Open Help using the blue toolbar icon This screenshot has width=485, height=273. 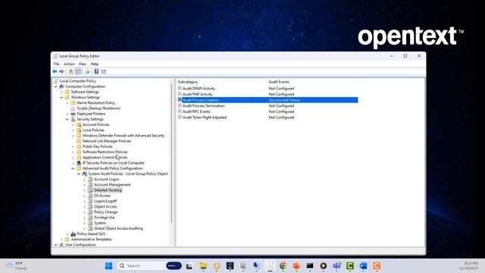96,71
